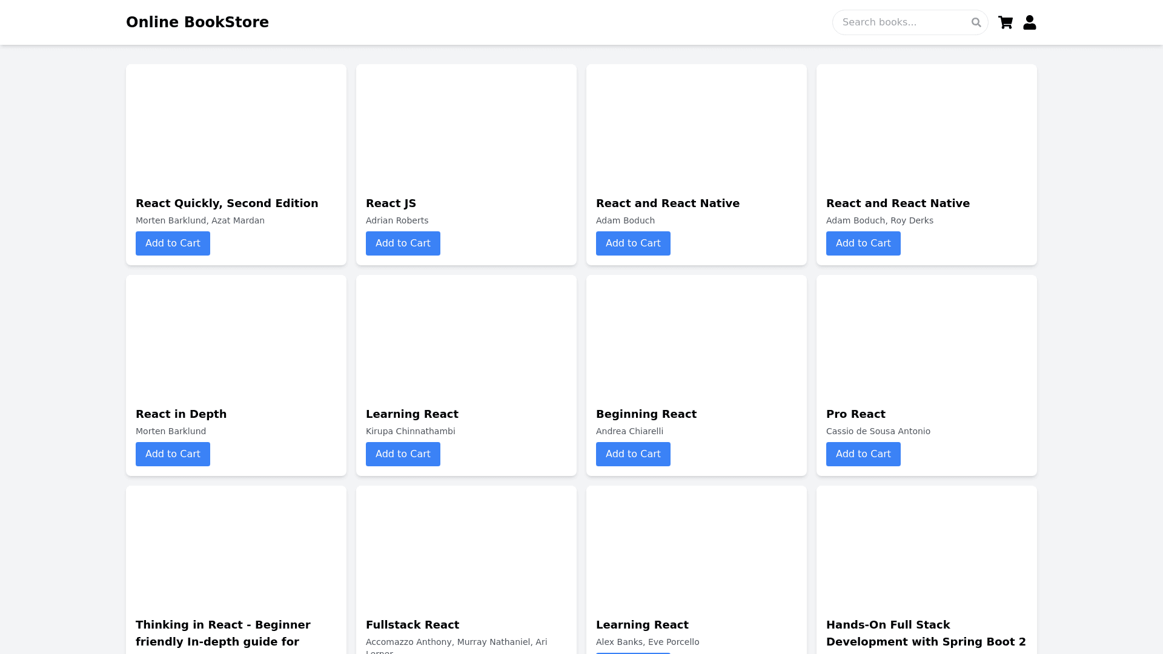Image resolution: width=1163 pixels, height=654 pixels.
Task: Add Boduch and Derks book to cart
Action: (863, 243)
